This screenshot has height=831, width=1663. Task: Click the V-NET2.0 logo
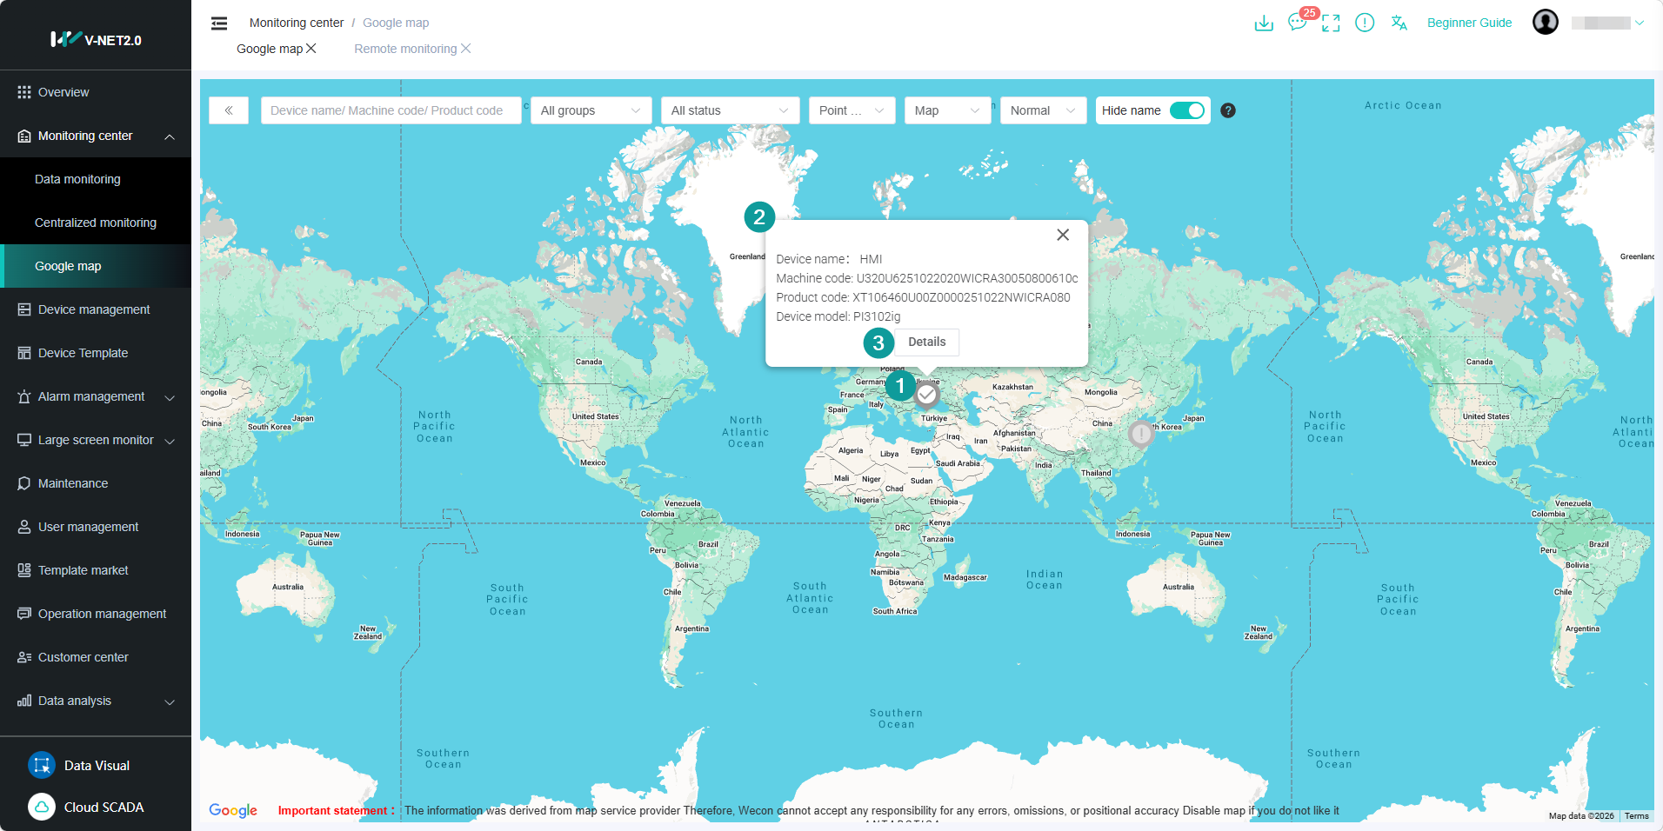96,39
